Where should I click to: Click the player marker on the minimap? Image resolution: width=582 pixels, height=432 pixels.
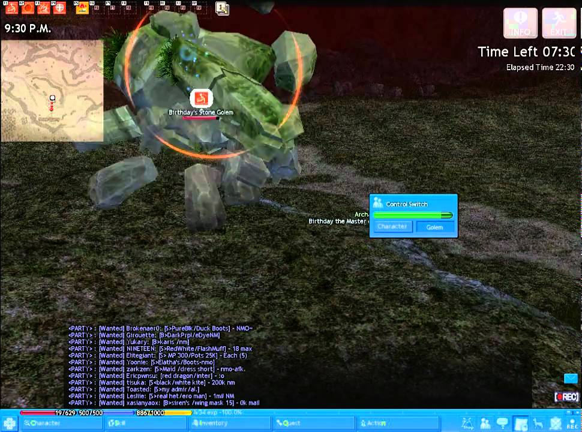coord(52,98)
